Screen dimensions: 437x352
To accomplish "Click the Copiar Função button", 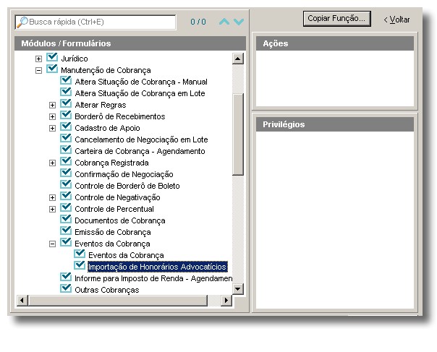I will pyautogui.click(x=337, y=19).
